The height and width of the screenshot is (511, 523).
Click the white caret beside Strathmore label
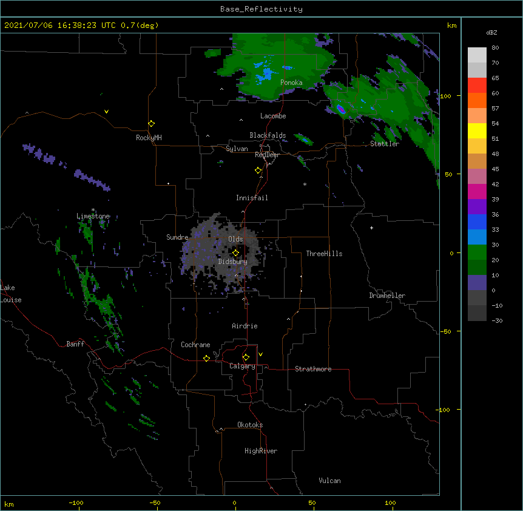coord(266,367)
